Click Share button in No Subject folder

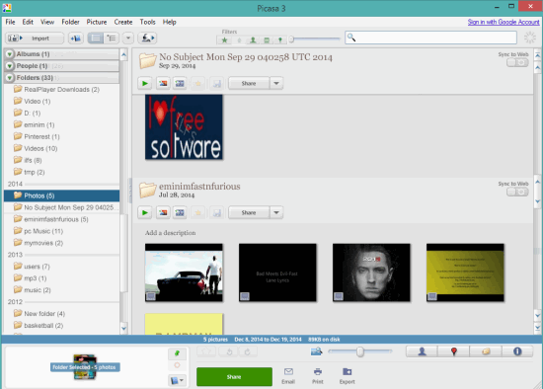(249, 83)
